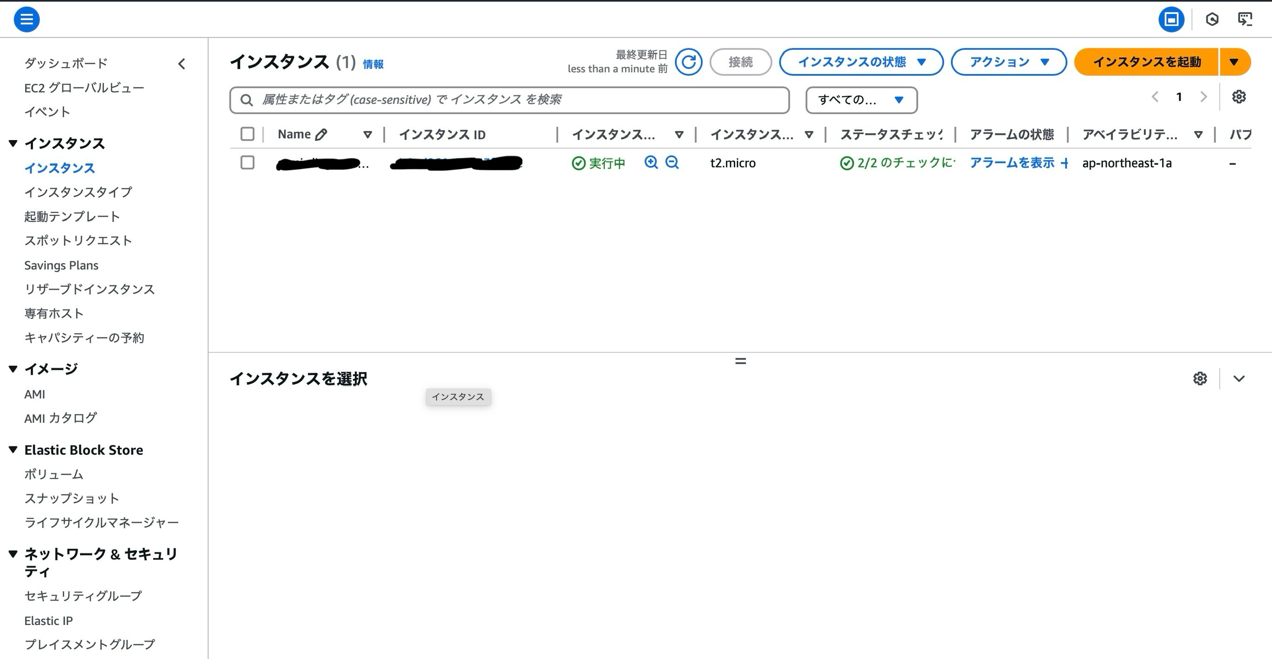Open the インスタンスの状態 dropdown
Viewport: 1272px width, 659px height.
click(861, 62)
